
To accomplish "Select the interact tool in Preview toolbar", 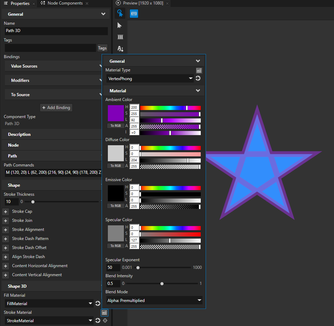I will pos(120,13).
